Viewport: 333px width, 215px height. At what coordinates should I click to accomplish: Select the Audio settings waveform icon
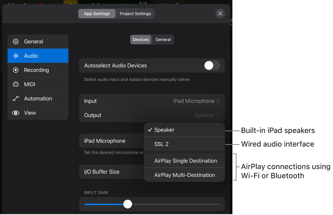pyautogui.click(x=16, y=56)
